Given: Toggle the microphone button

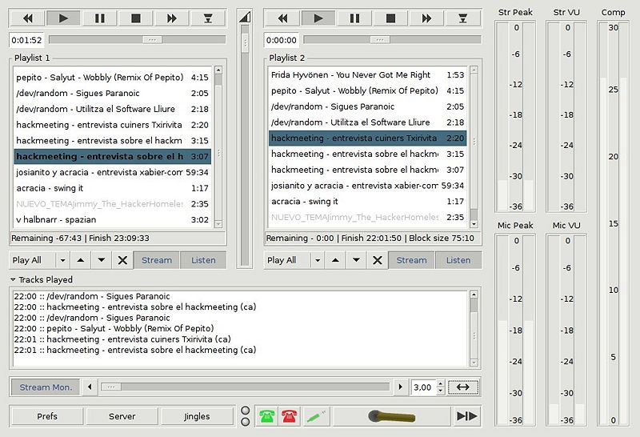Looking at the screenshot, I should (x=392, y=416).
